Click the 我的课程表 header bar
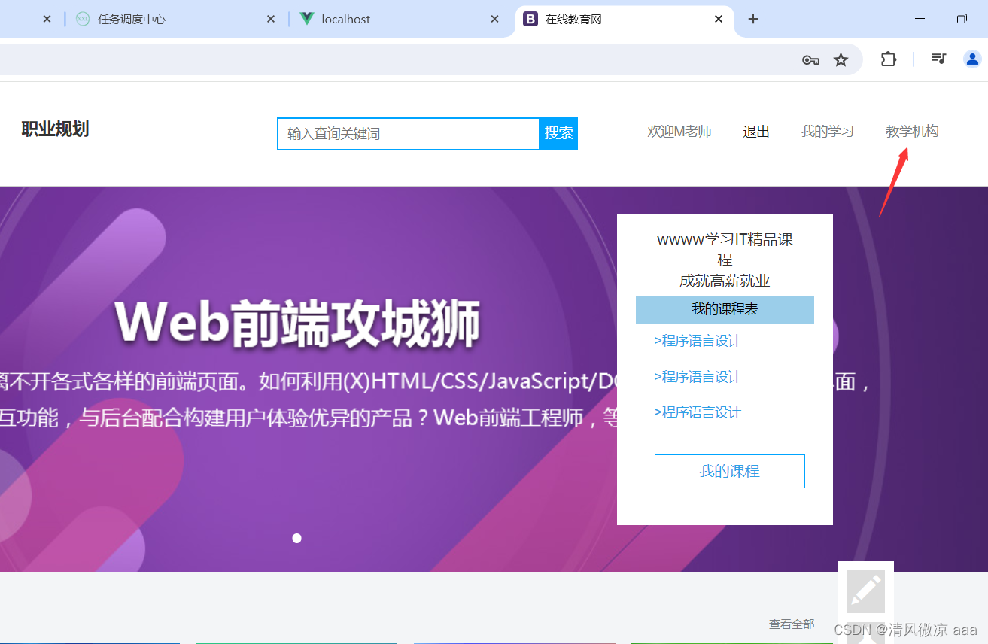Screen dimensions: 988x644 (725, 309)
